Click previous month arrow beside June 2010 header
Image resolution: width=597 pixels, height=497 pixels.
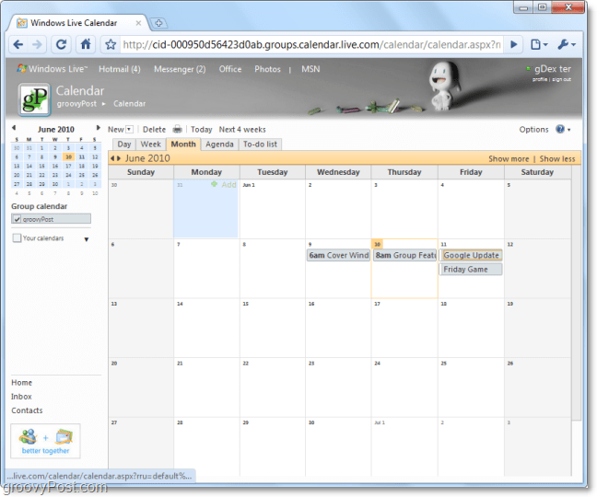click(x=112, y=158)
